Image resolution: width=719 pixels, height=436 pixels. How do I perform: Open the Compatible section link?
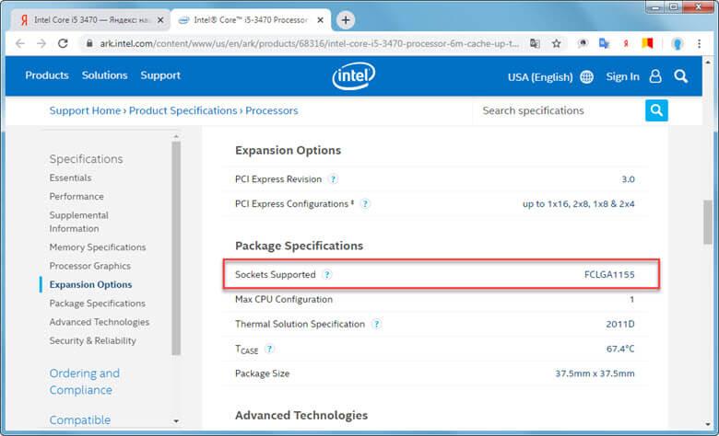pyautogui.click(x=80, y=419)
